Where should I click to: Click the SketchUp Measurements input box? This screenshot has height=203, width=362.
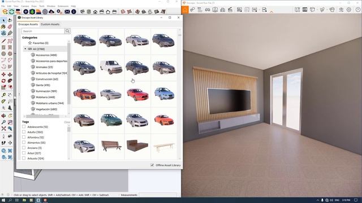click(158, 195)
